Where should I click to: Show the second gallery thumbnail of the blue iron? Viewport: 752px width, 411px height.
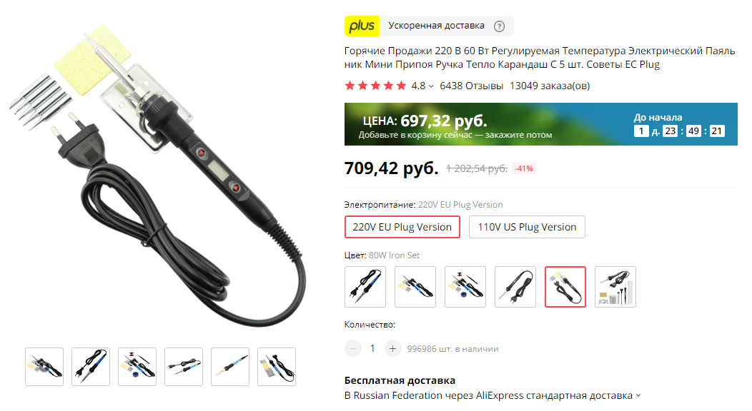[x=91, y=367]
